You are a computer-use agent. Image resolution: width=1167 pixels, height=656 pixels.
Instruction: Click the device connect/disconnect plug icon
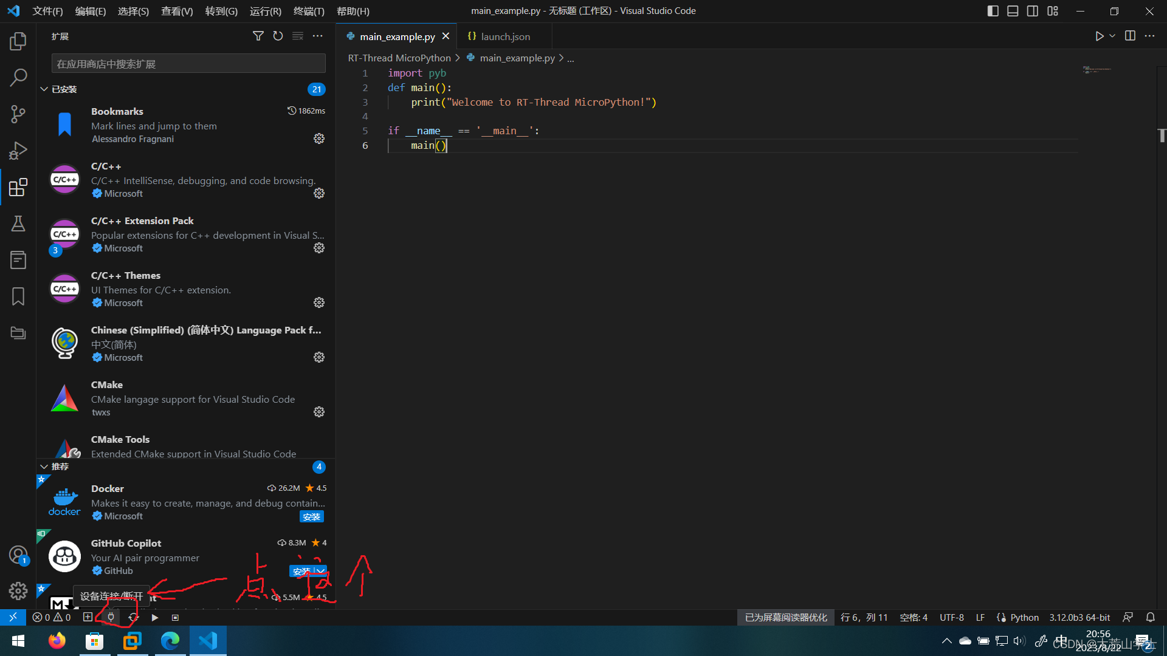(111, 617)
